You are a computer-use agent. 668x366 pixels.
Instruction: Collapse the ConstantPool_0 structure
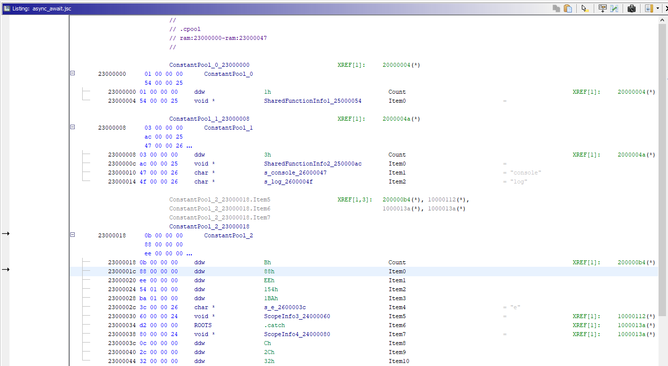[72, 73]
